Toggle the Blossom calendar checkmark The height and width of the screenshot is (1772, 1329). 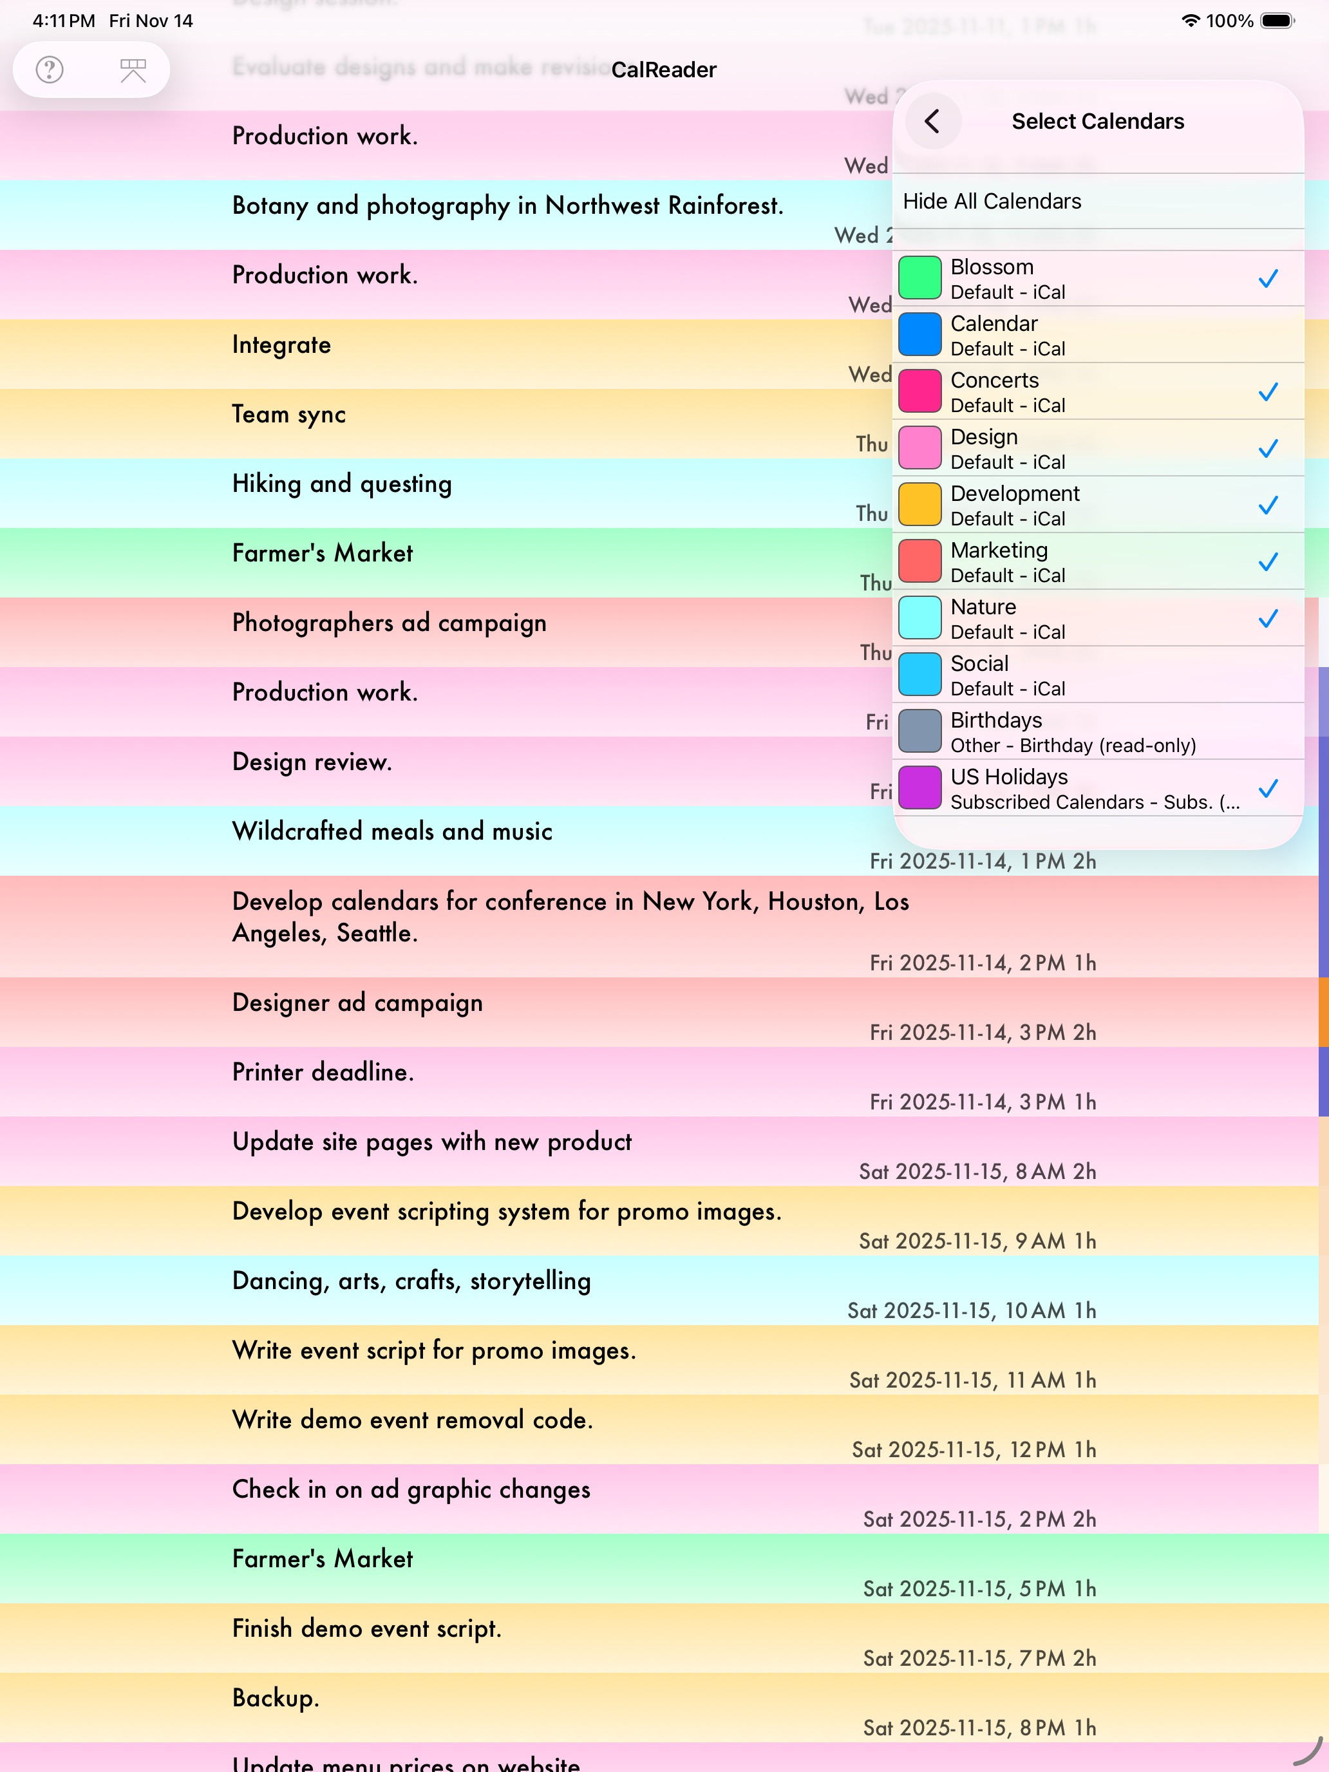pyautogui.click(x=1267, y=279)
